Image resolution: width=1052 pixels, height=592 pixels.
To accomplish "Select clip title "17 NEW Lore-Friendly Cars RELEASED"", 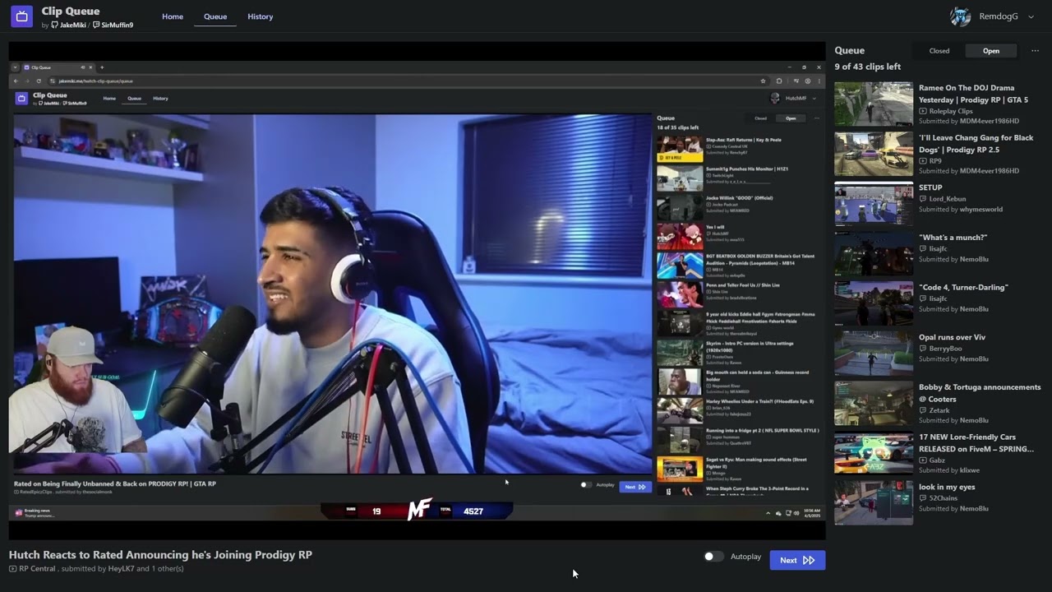I will tap(976, 443).
